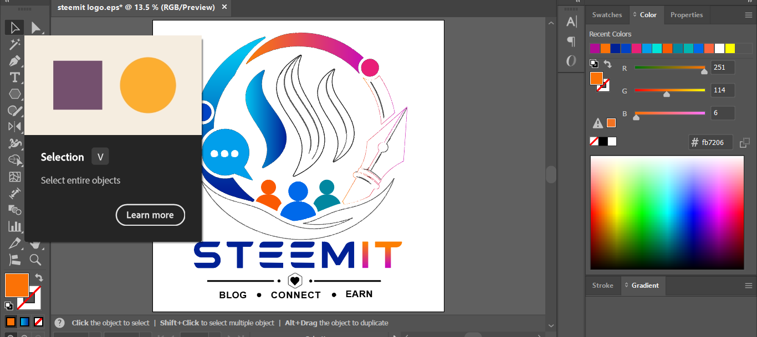757x337 pixels.
Task: Pick the magenta recent color swatch
Action: [x=595, y=49]
